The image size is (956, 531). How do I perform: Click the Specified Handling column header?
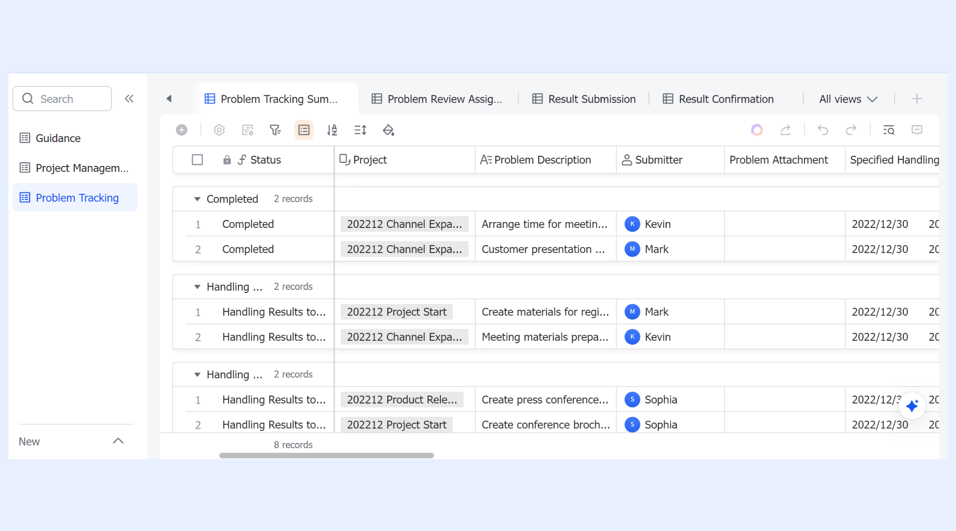pos(893,160)
